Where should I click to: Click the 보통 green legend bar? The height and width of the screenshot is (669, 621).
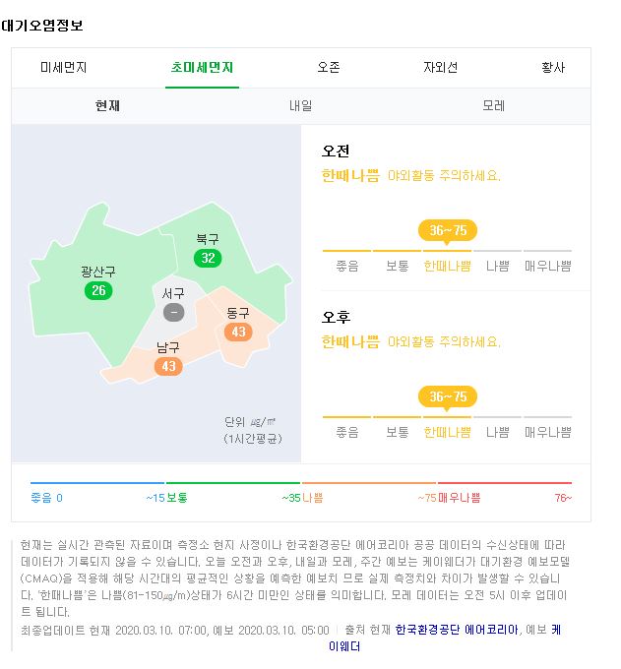point(233,483)
